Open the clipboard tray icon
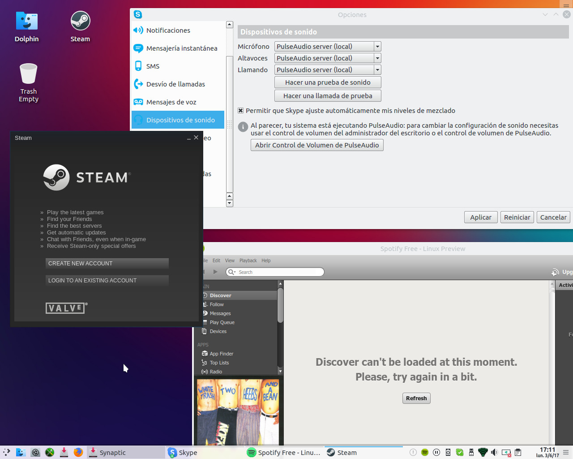Screen dimensions: 573x459 click(518, 452)
